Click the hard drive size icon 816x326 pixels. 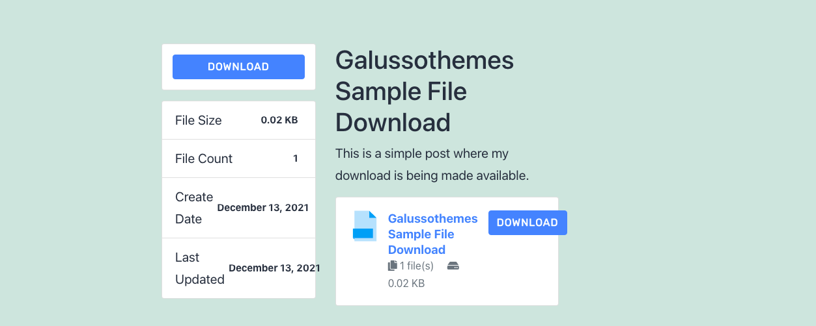click(453, 266)
